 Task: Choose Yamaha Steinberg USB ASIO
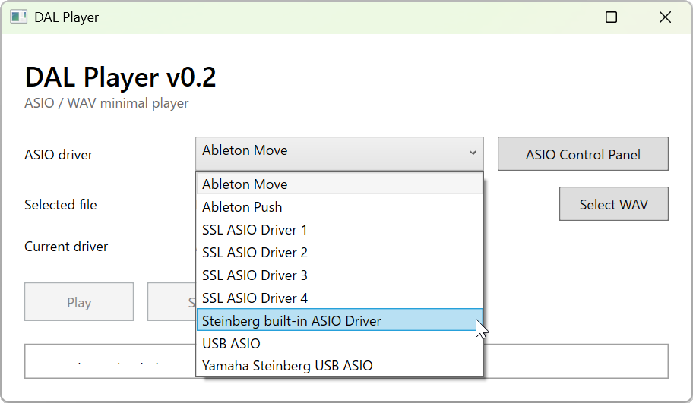340,366
